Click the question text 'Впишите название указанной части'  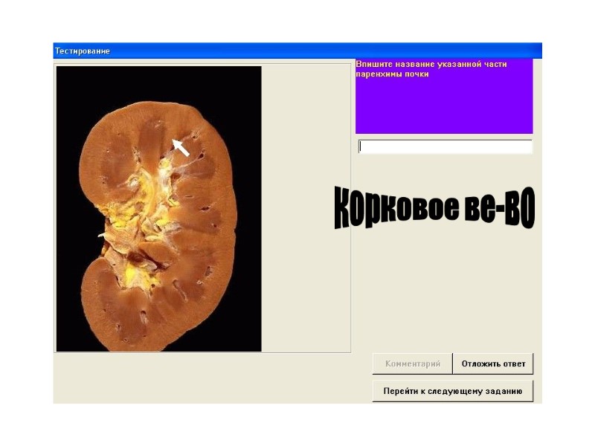431,64
